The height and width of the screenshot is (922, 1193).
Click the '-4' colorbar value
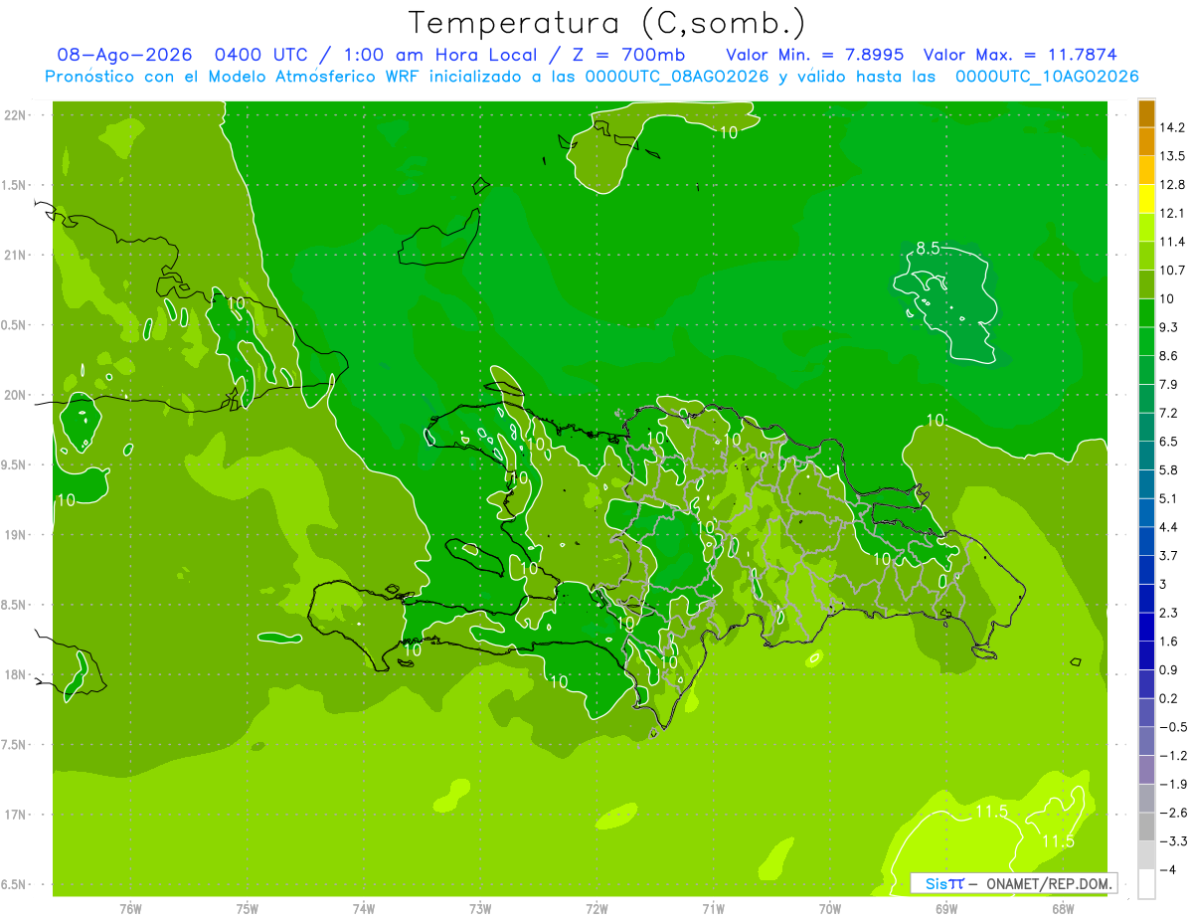tap(1167, 869)
